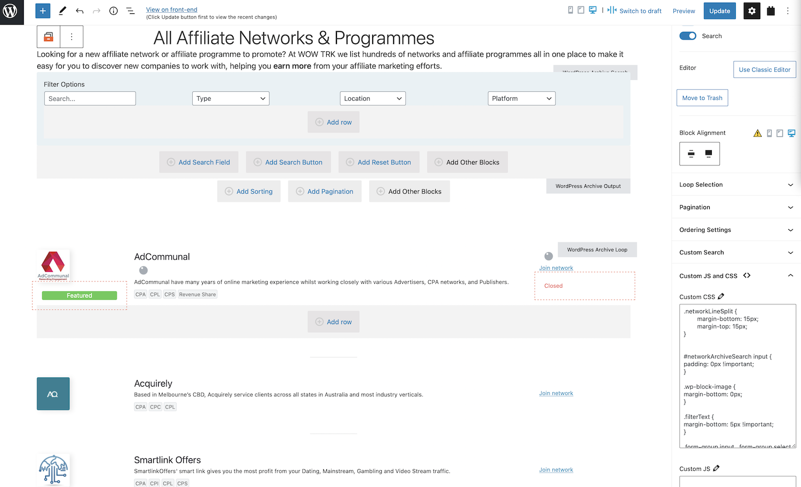Click Add row below the AdCommunal listing
The height and width of the screenshot is (487, 801).
(333, 321)
